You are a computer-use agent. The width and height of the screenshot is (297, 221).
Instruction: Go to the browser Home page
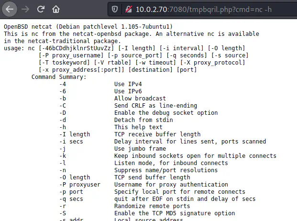[x=56, y=9]
